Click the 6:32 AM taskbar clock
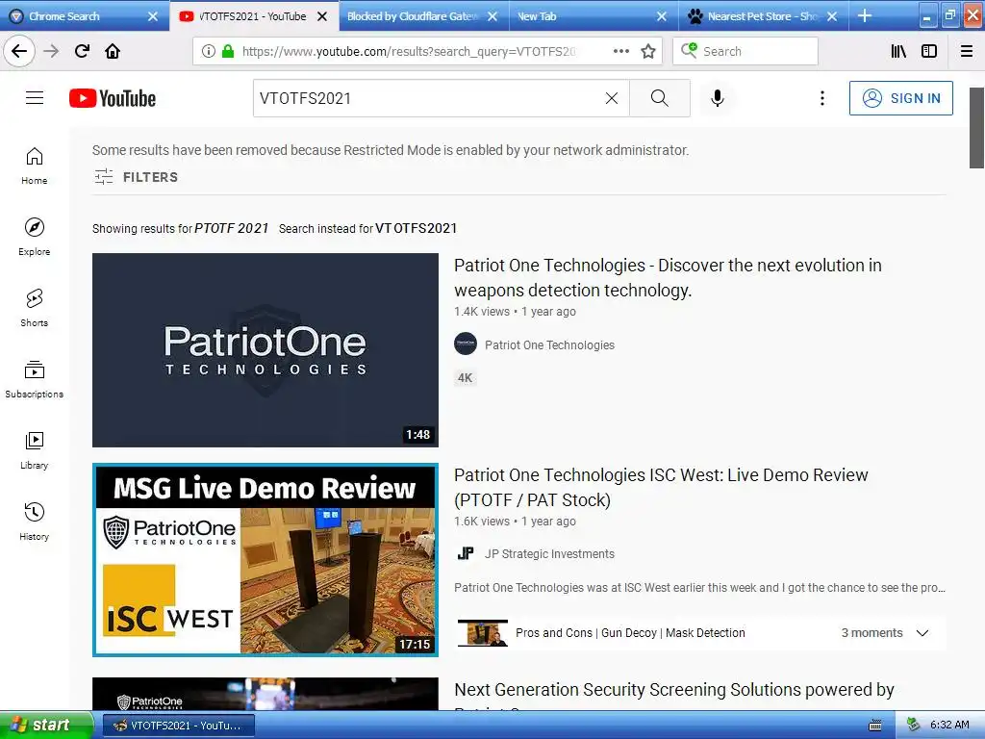985x739 pixels. (949, 725)
